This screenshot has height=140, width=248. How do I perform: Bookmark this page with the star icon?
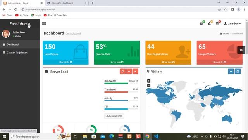[x=226, y=9]
